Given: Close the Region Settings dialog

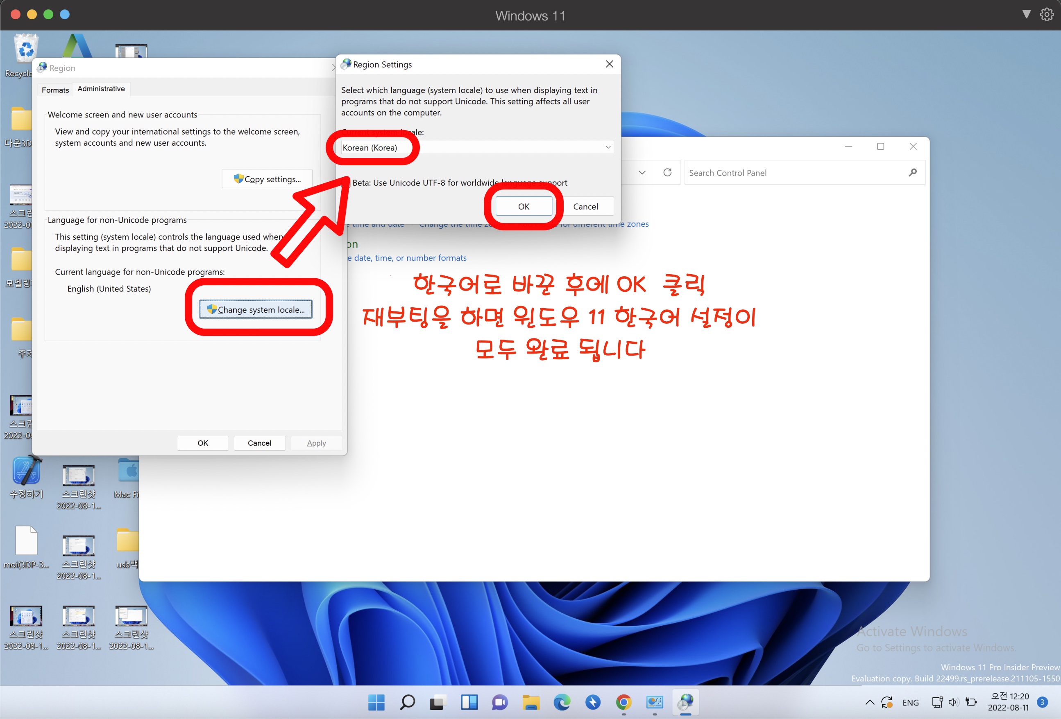Looking at the screenshot, I should pos(609,64).
